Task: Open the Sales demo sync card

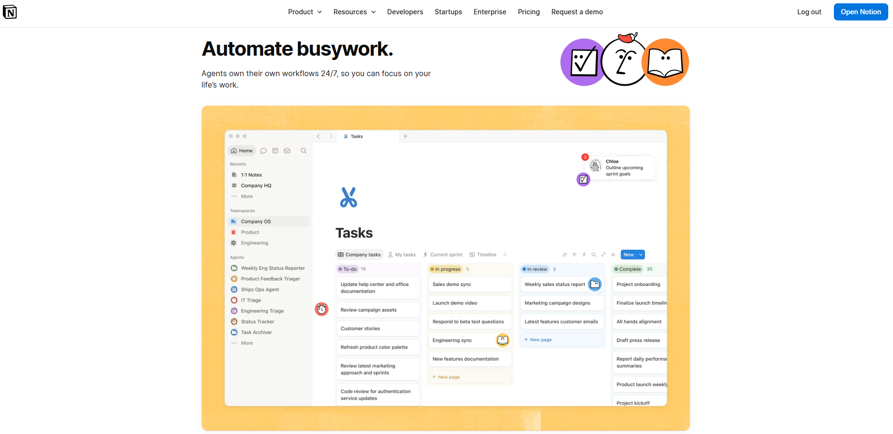Action: click(470, 285)
